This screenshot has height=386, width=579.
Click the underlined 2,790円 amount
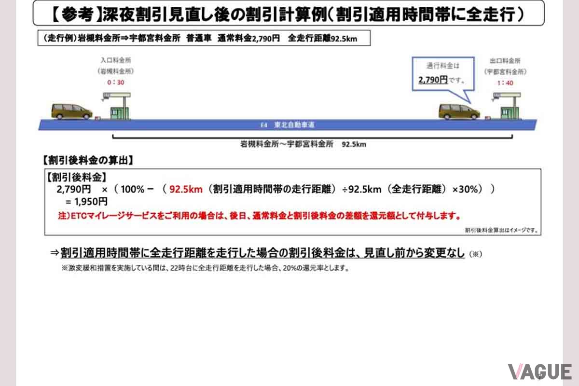click(432, 79)
